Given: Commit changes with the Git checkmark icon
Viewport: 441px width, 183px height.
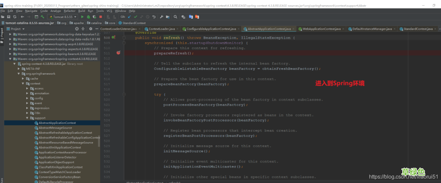Looking at the screenshot, I should [135, 17].
